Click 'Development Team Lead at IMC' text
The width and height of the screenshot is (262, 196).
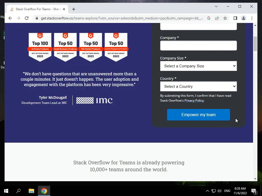click(x=44, y=103)
